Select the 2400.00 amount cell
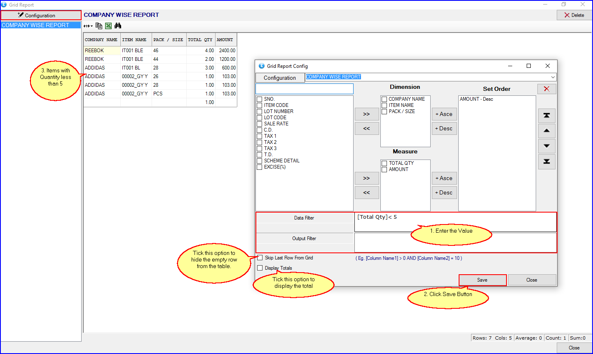The width and height of the screenshot is (593, 354). (226, 51)
